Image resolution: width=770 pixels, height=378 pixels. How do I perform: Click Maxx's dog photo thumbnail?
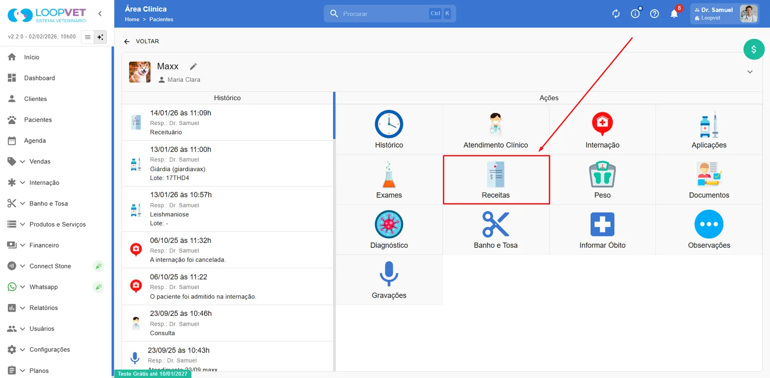tap(140, 72)
